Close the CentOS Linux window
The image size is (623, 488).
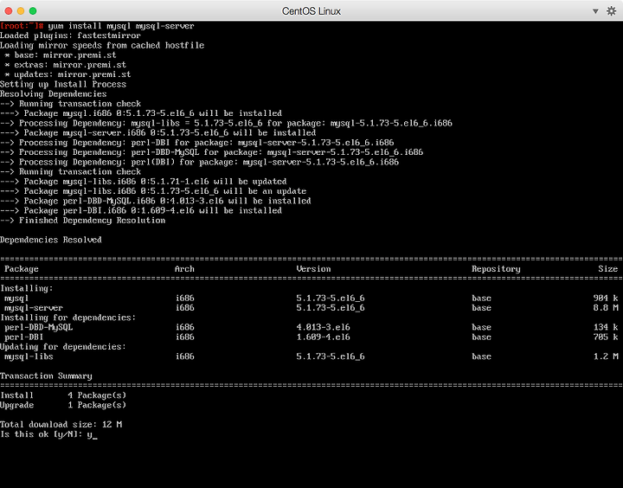point(9,10)
